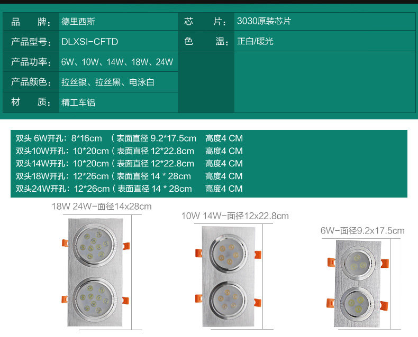The width and height of the screenshot is (418, 337).
Task: Click the color options 拉丝银、拉丝黑、电泳白
Action: [108, 82]
